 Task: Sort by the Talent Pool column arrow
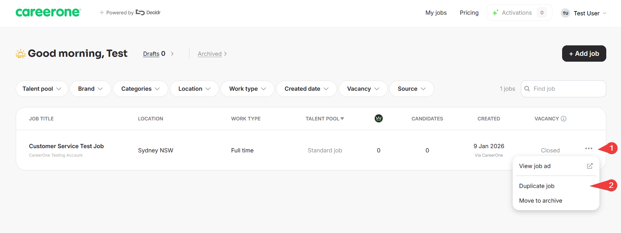tap(342, 118)
